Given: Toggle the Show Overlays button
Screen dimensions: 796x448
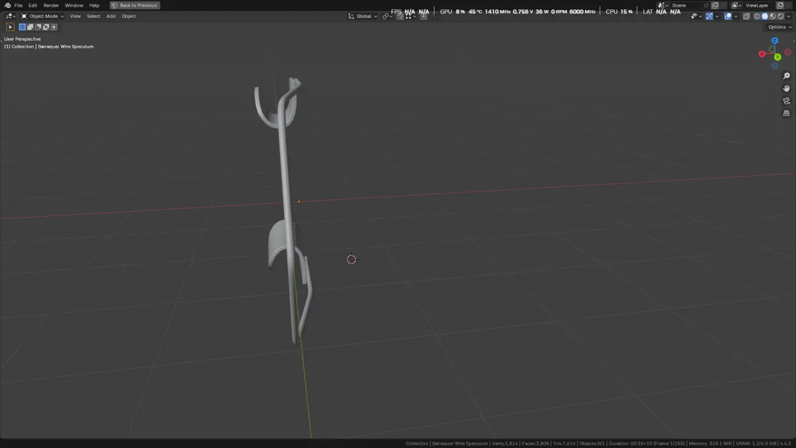Looking at the screenshot, I should pos(728,16).
